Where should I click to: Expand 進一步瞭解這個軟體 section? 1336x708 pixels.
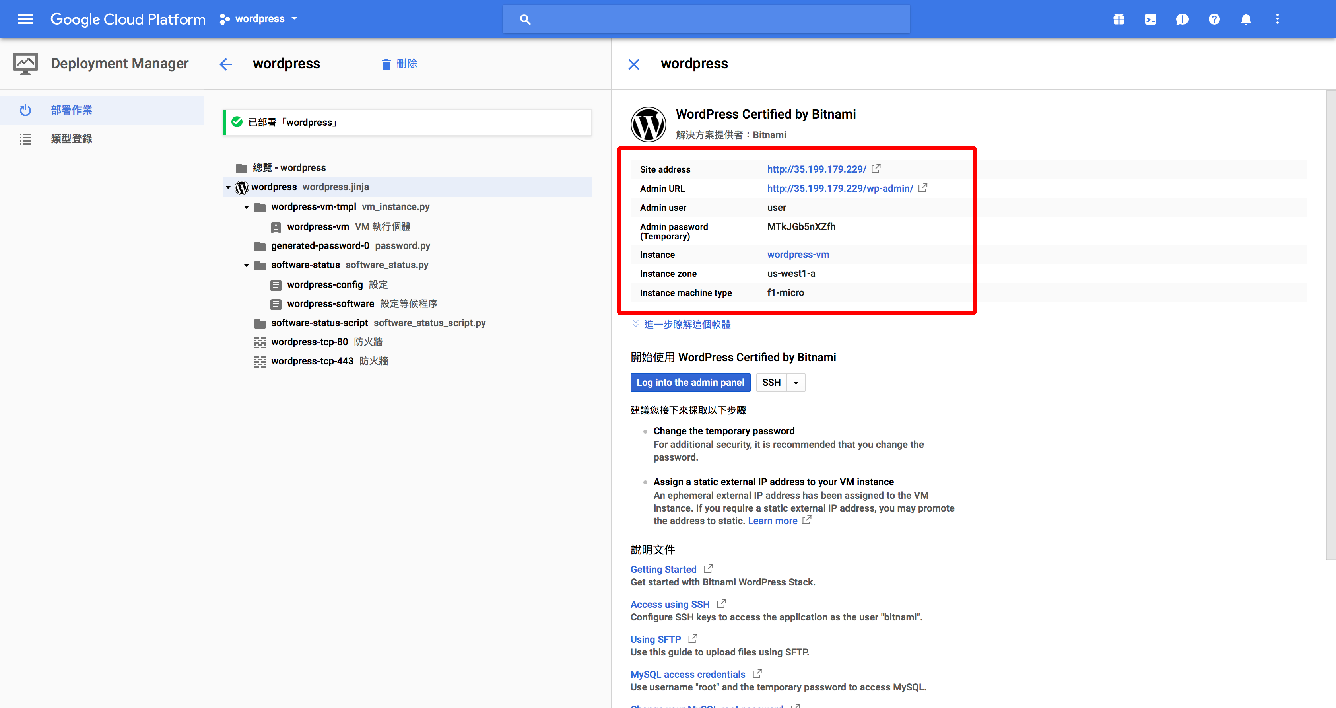687,324
